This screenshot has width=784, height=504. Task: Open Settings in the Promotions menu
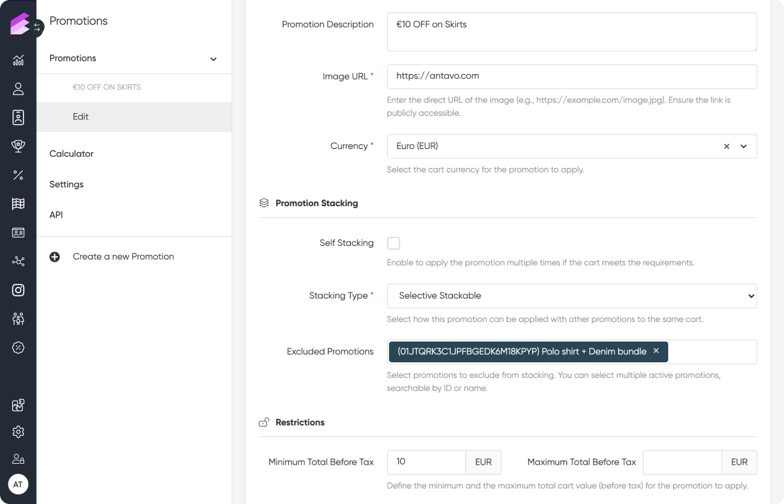tap(66, 184)
